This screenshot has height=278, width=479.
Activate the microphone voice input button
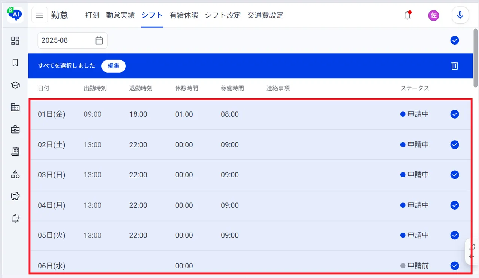460,15
